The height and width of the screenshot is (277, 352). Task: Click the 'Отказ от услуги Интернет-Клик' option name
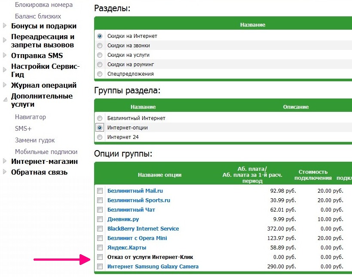point(150,257)
